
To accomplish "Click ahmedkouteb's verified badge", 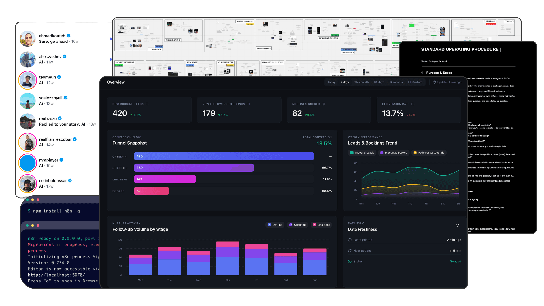I will point(69,36).
